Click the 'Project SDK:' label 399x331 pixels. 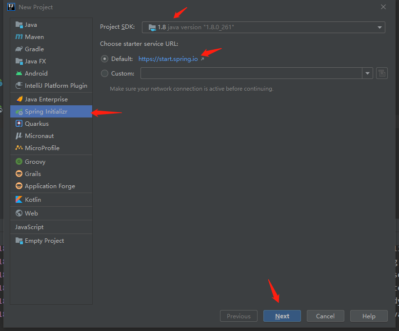[117, 27]
